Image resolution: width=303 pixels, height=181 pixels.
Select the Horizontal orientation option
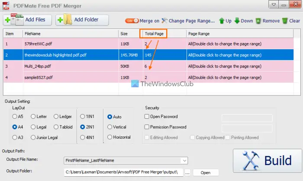(x=110, y=137)
